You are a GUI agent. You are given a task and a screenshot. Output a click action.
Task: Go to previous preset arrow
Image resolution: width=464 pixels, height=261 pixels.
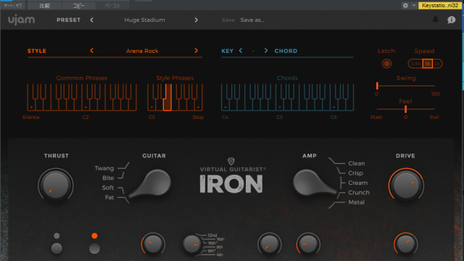[x=92, y=20]
